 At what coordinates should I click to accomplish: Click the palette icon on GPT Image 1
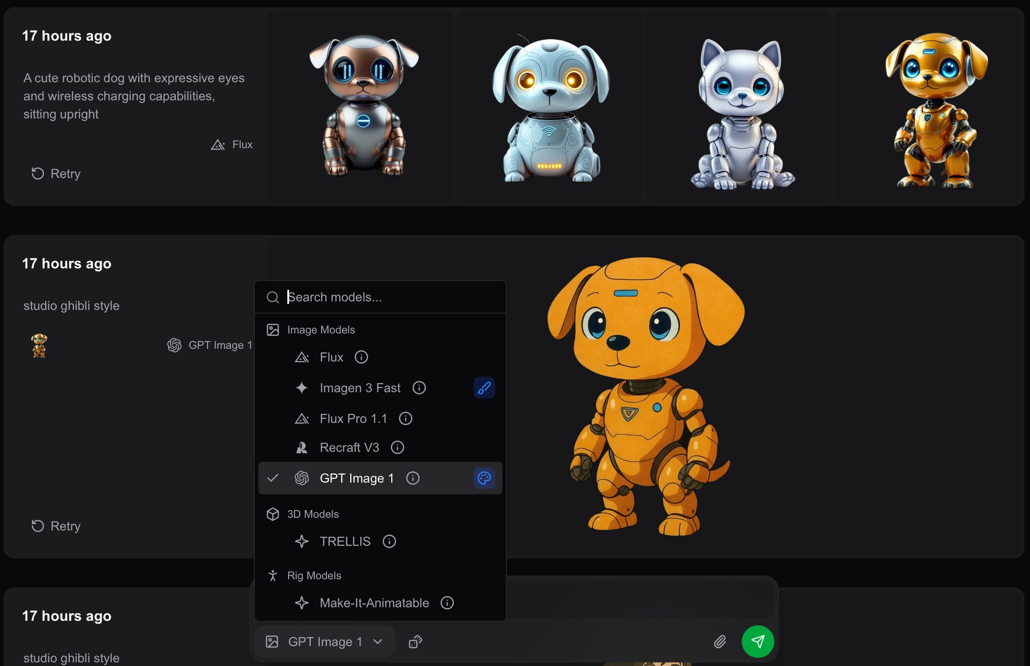click(484, 478)
